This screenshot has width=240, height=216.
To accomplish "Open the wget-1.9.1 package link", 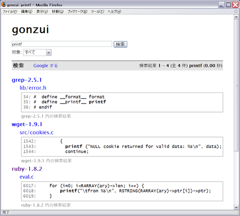I will [x=27, y=124].
